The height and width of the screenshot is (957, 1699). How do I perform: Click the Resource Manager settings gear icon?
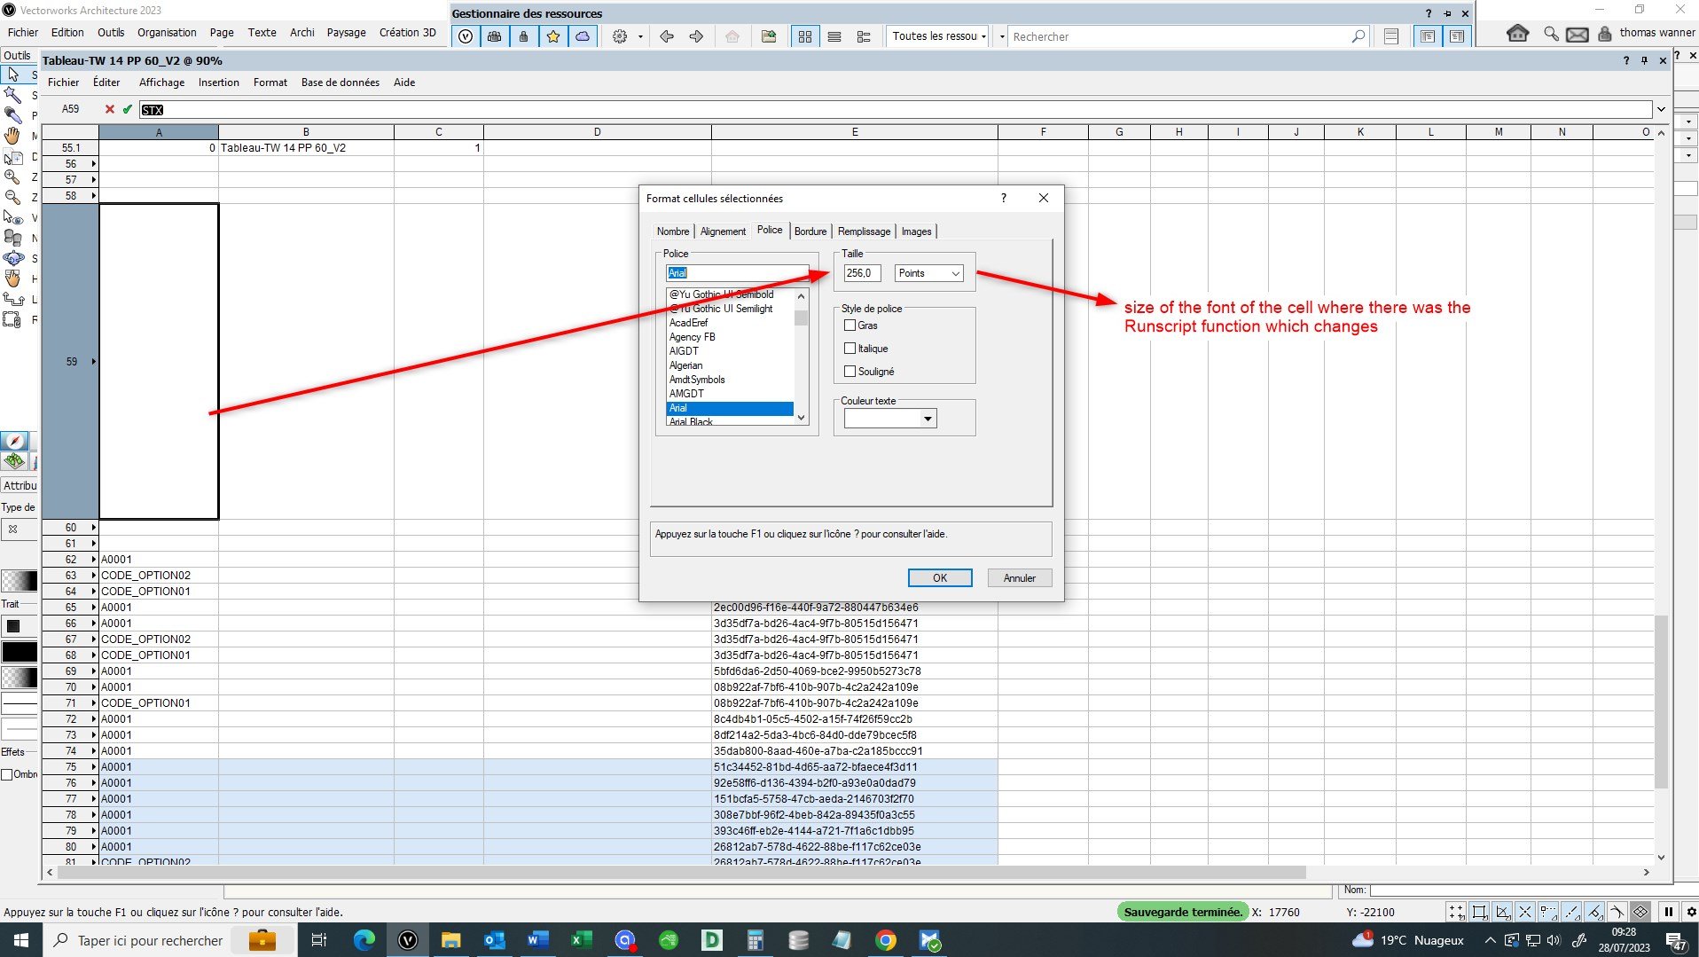pos(620,36)
